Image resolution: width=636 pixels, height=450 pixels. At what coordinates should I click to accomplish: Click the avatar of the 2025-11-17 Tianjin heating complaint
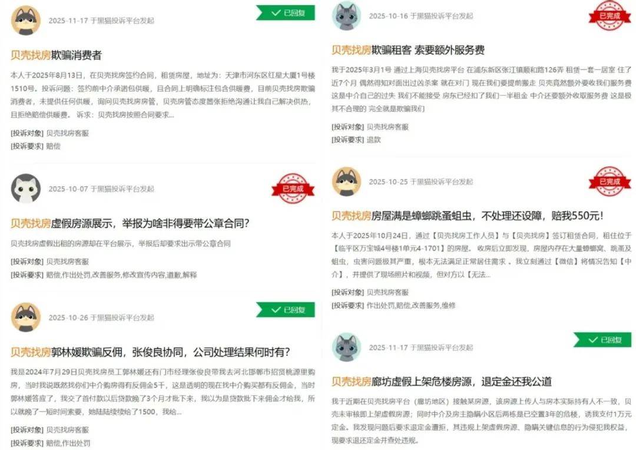pos(26,20)
